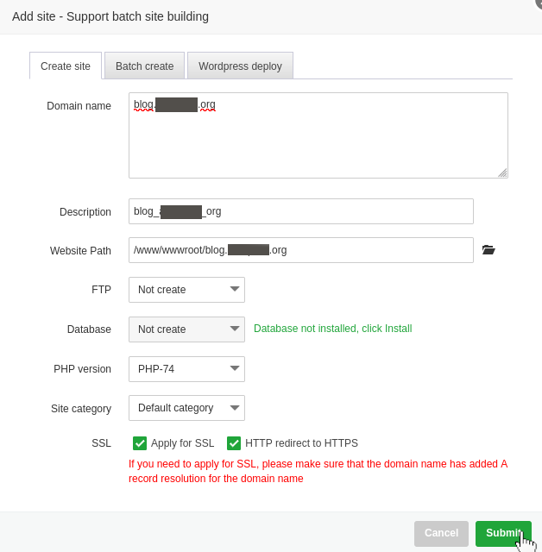
Task: Click the Website Path input field
Action: pos(300,250)
